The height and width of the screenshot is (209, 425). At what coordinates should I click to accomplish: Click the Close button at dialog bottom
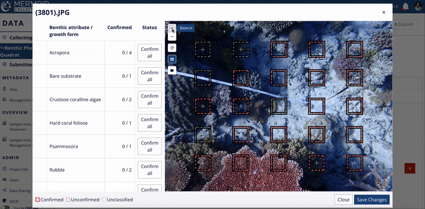click(x=343, y=200)
